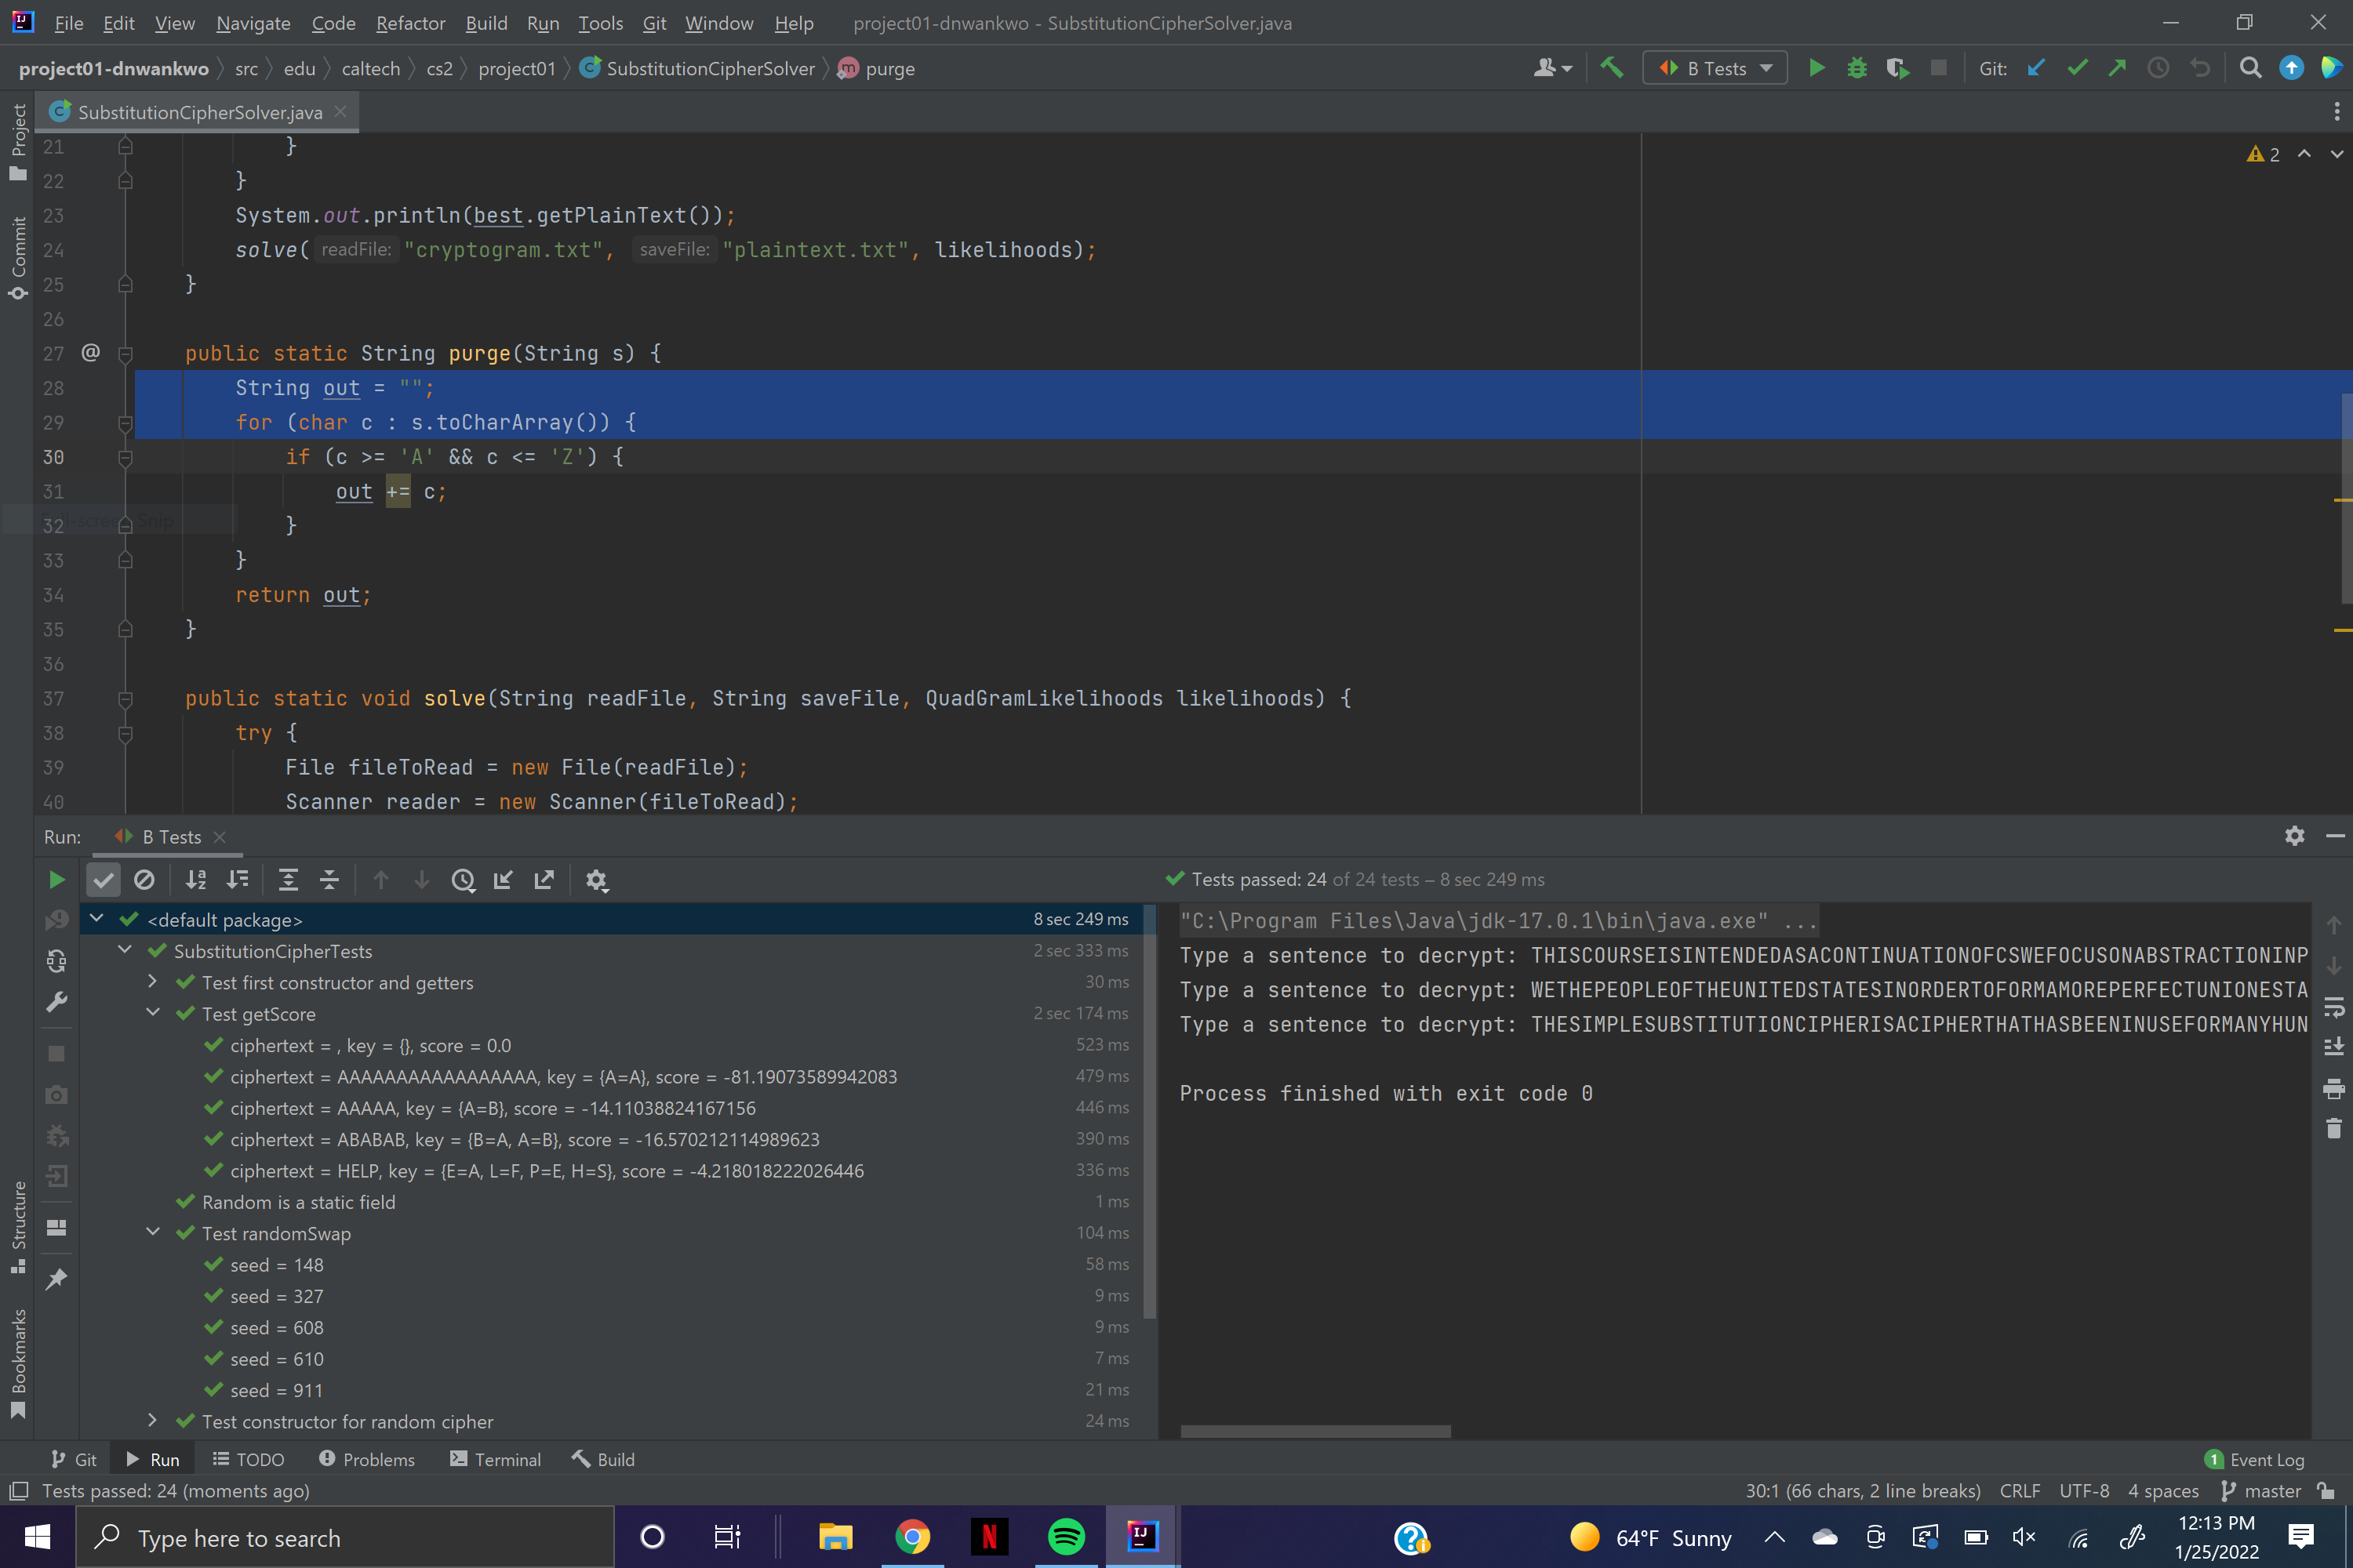Toggle Show Passed tests checkmark button

tap(103, 880)
